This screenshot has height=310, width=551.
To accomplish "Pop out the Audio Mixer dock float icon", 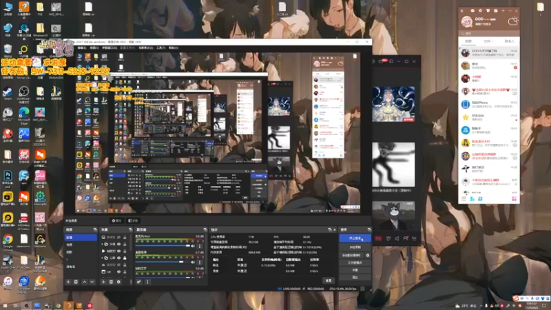I will coord(205,229).
